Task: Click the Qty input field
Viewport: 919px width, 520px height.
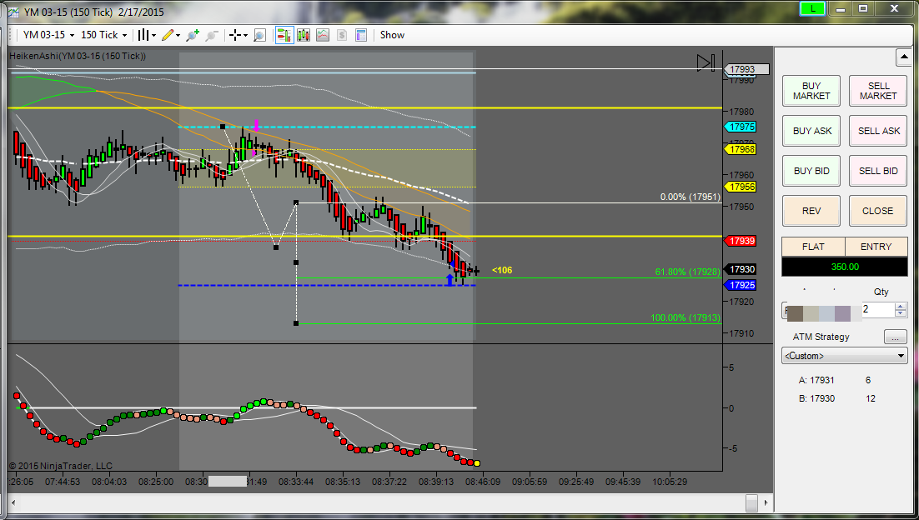Action: (878, 310)
